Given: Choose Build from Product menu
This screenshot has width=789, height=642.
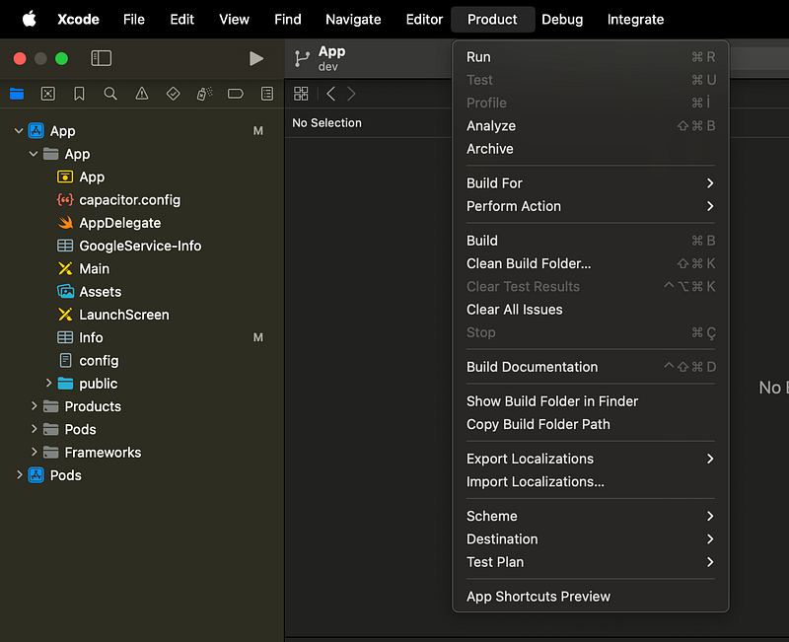Looking at the screenshot, I should [590, 241].
